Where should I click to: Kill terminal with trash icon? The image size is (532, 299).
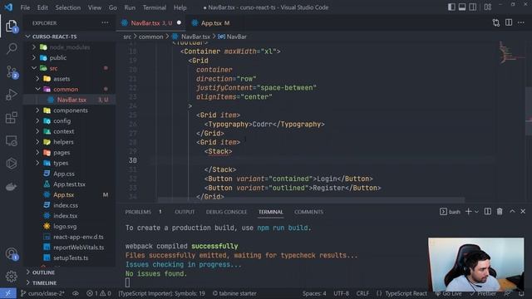coord(500,212)
